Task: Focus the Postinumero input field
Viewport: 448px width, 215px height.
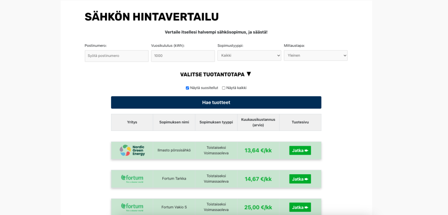Action: (116, 56)
